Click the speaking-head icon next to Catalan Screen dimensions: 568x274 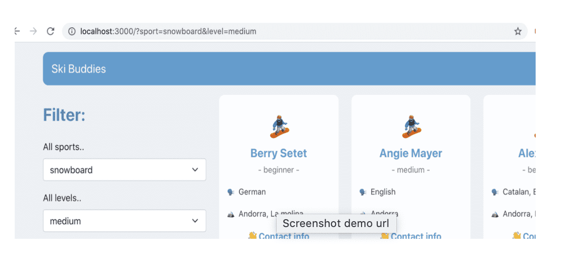point(495,192)
